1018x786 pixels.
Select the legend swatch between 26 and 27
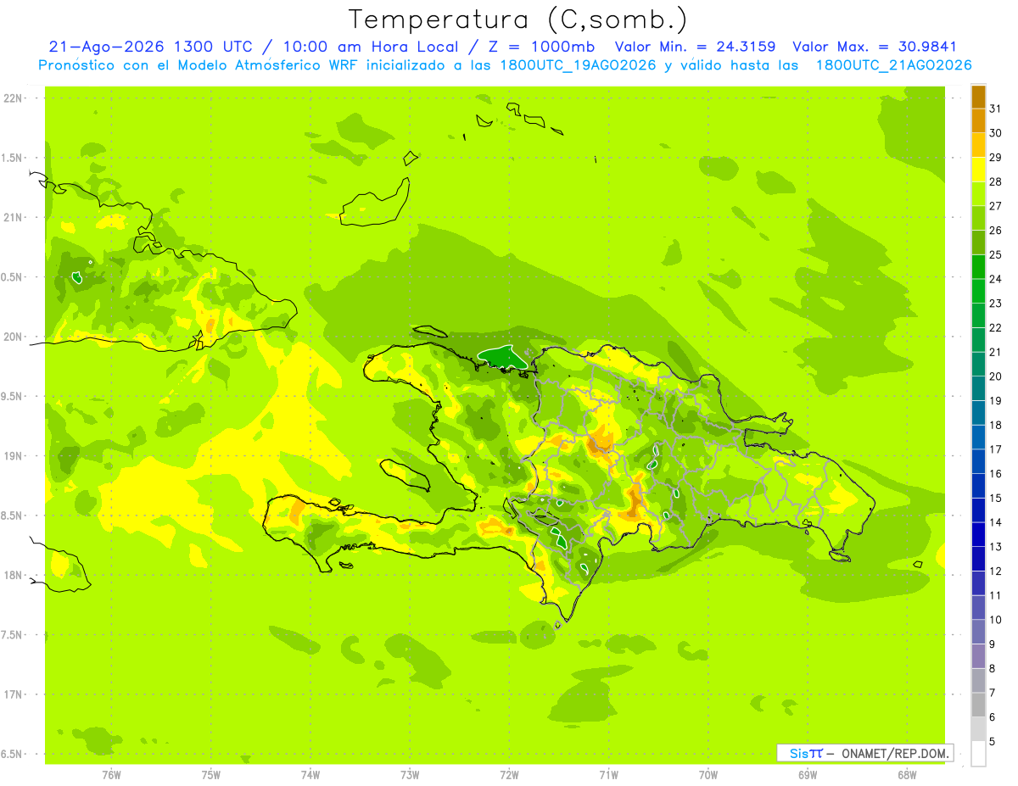pos(978,218)
